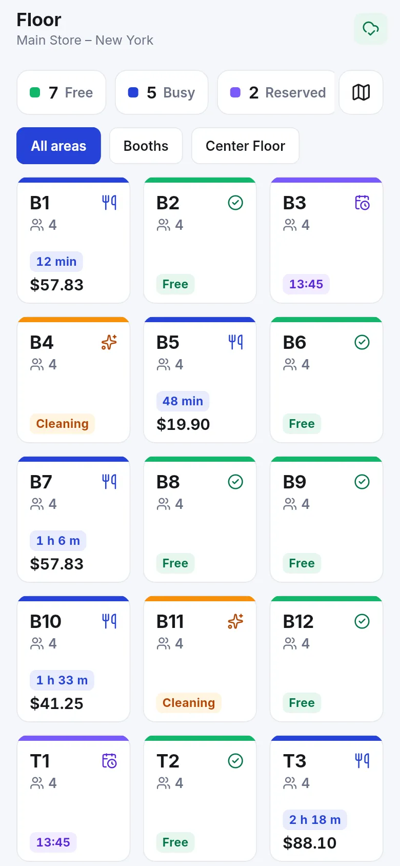Click the fork and knife icon on B1
Image resolution: width=400 pixels, height=866 pixels.
point(109,203)
